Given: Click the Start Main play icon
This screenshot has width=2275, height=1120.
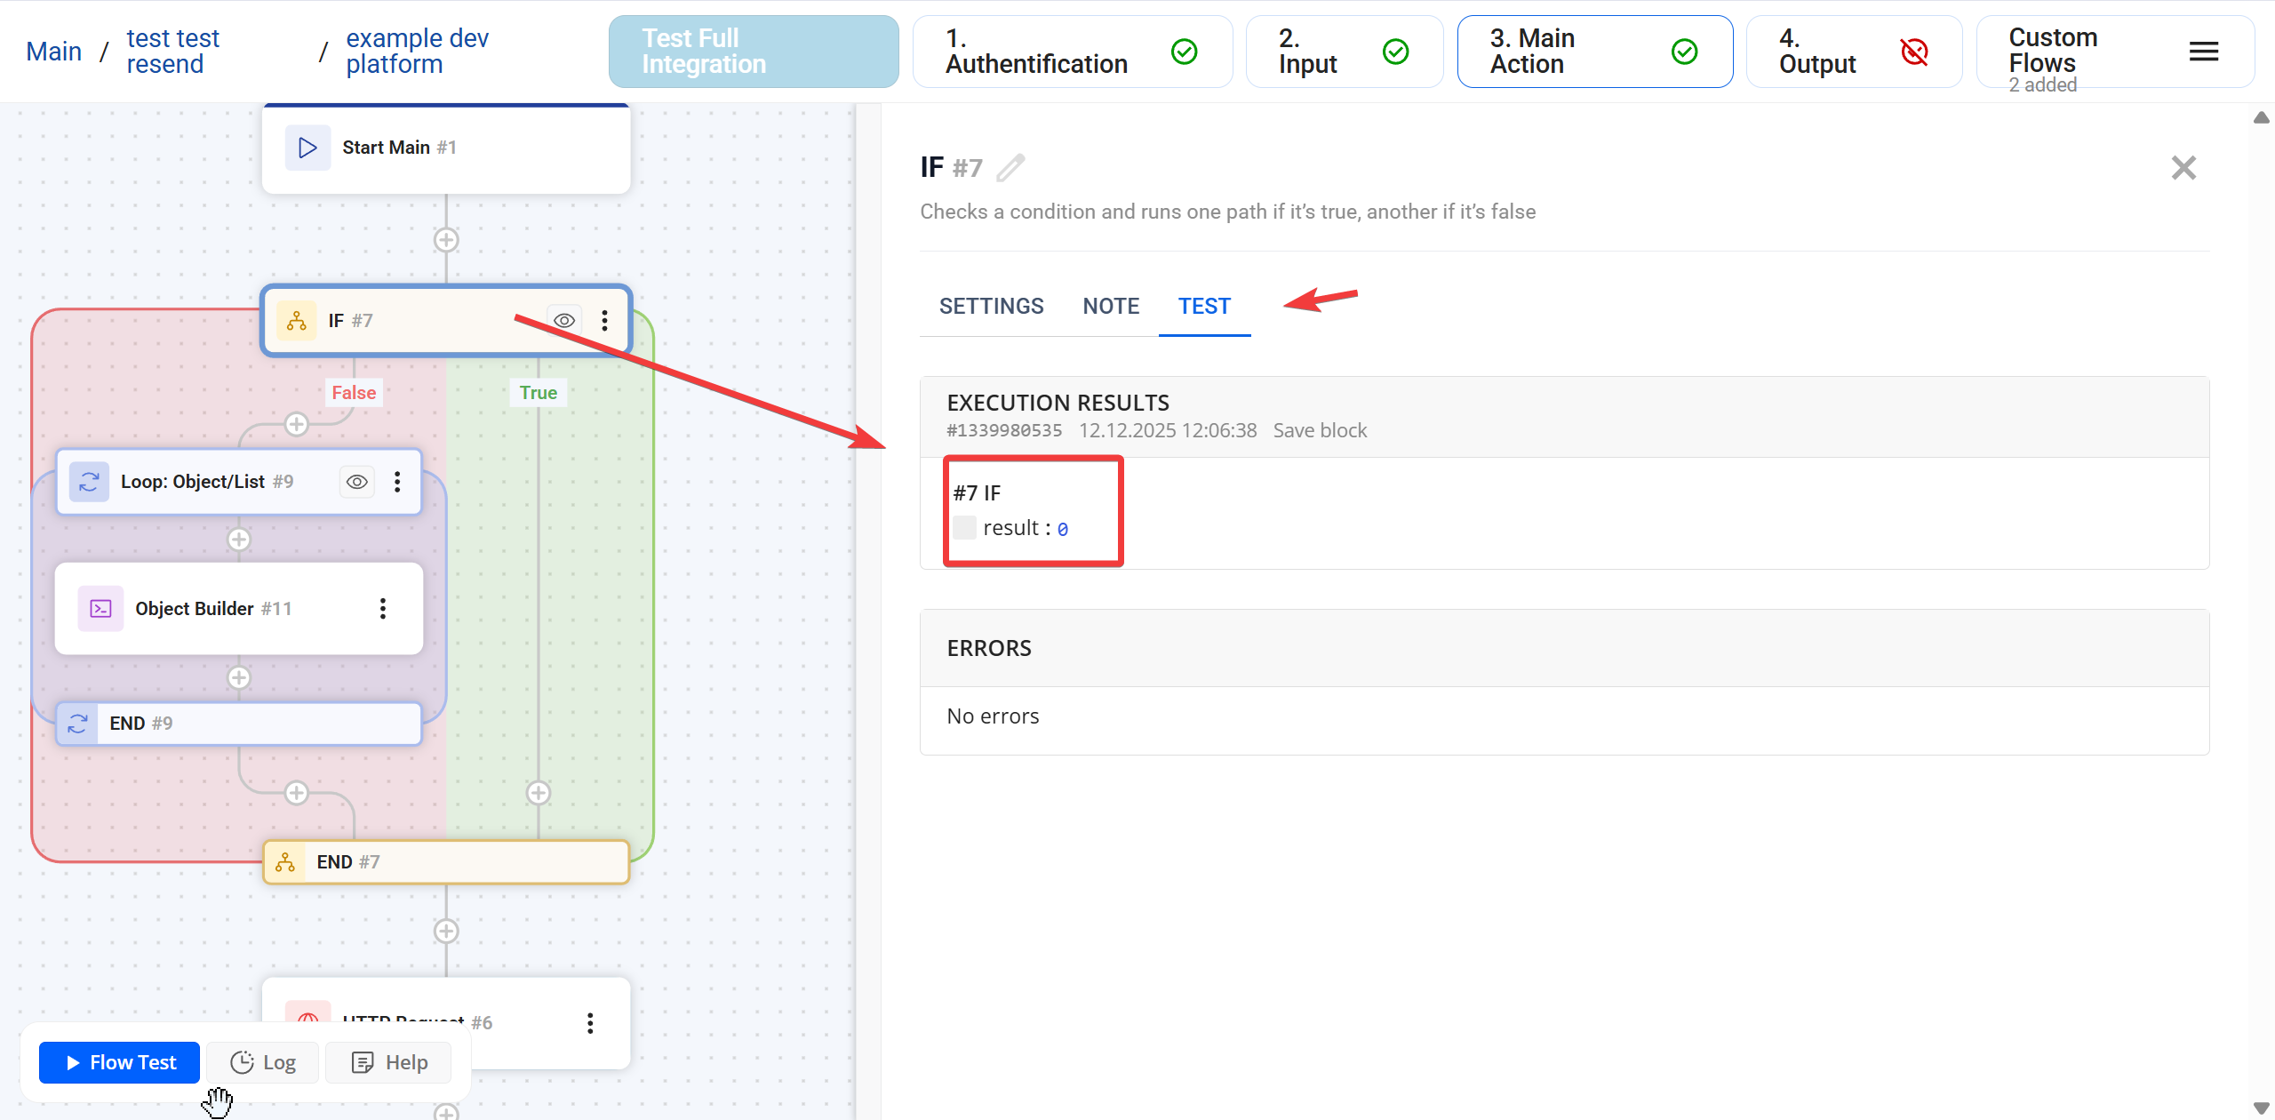Looking at the screenshot, I should (307, 148).
